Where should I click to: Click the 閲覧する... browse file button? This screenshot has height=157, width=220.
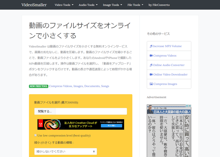coord(45,111)
